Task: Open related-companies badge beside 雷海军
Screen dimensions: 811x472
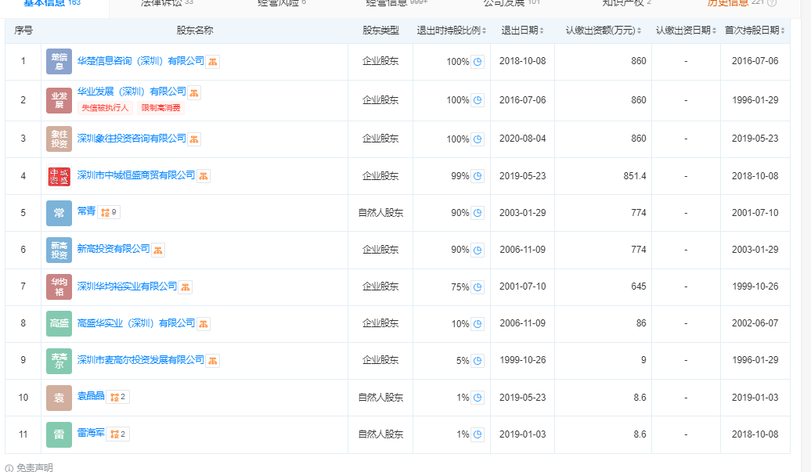Action: [x=117, y=434]
